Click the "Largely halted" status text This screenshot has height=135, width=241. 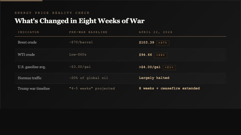coord(154,78)
